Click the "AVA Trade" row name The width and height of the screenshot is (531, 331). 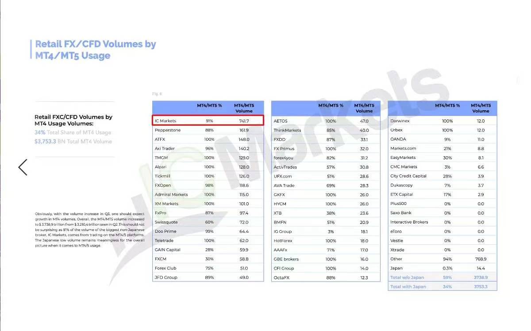(x=284, y=185)
